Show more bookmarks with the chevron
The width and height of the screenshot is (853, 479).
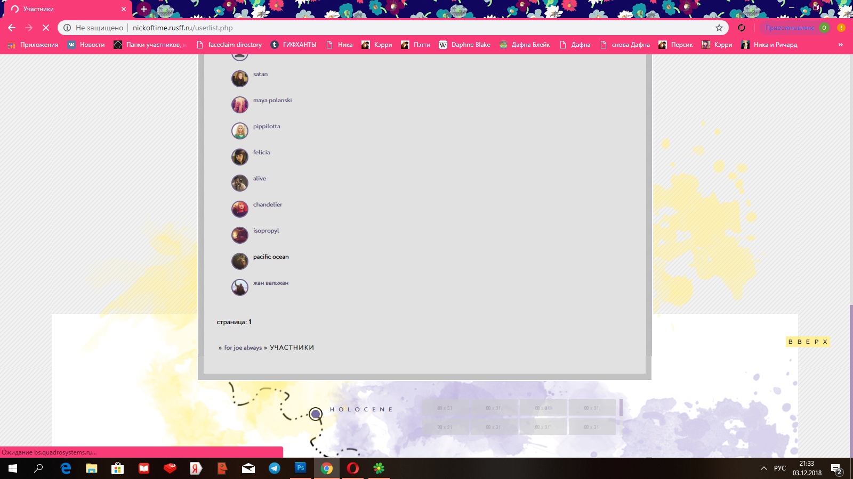840,45
